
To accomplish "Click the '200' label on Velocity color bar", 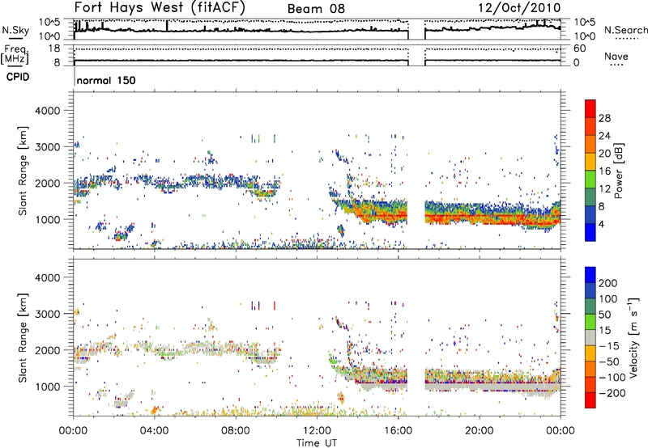I will tap(608, 283).
